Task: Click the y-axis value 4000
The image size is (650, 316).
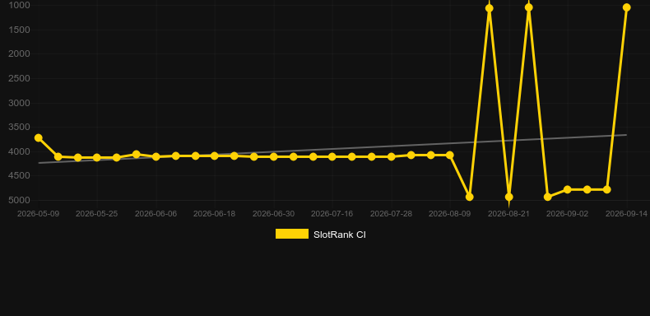Action: click(x=19, y=151)
